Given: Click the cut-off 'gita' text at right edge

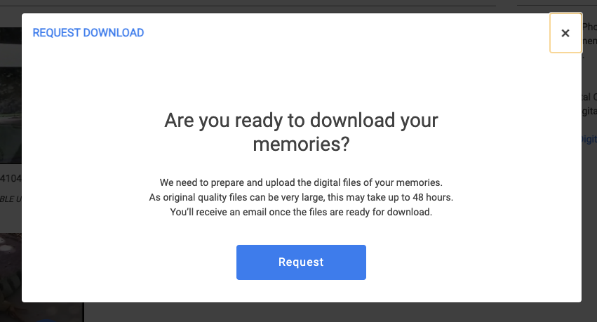Looking at the screenshot, I should [x=589, y=111].
